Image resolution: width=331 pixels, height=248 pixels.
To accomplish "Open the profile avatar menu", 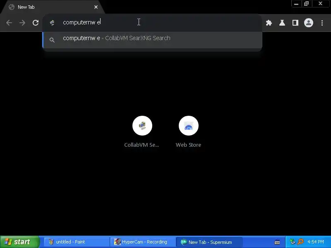I will point(308,23).
